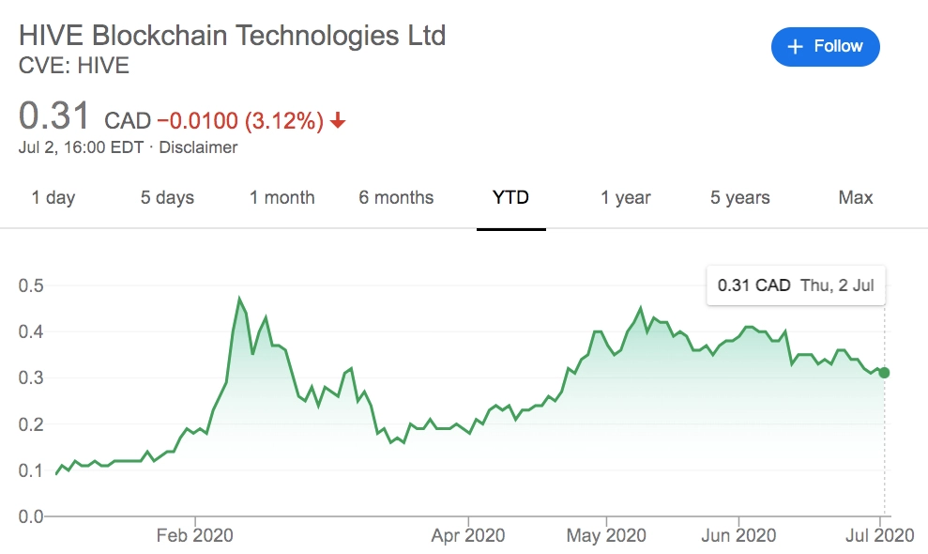The image size is (928, 554).
Task: Click the HIVE Blockchain Technologies Ltd title
Action: click(x=232, y=36)
